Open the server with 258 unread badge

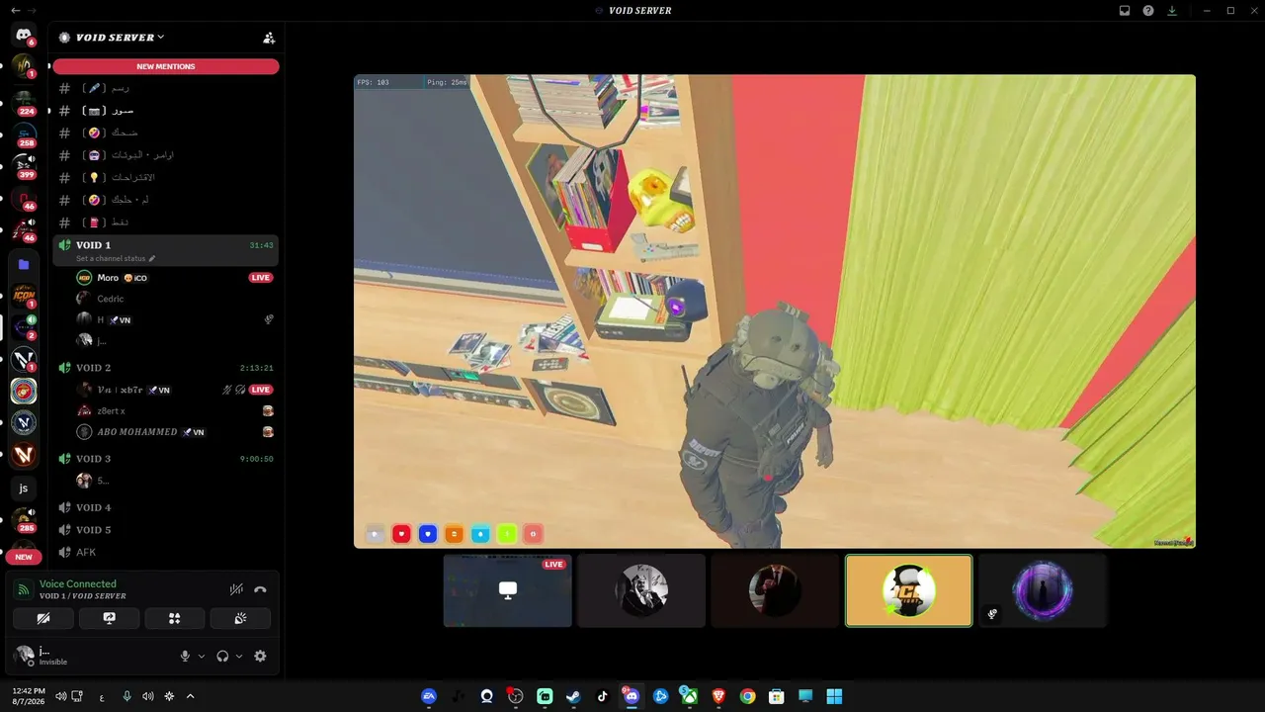coord(24,133)
